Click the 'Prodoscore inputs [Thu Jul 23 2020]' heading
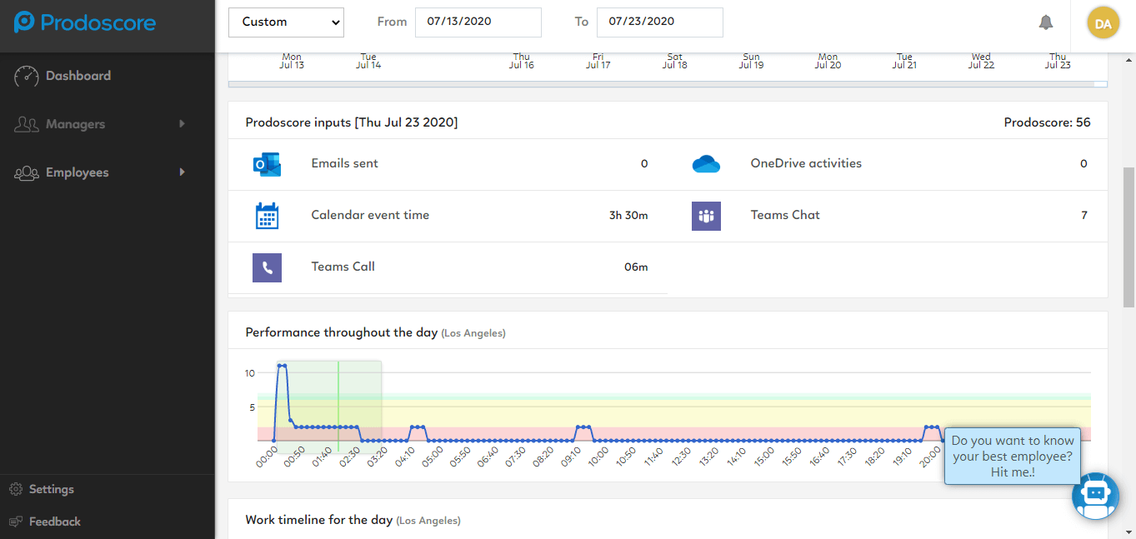 (352, 122)
